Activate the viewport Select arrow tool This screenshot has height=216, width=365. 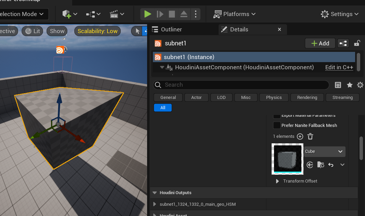(138, 31)
